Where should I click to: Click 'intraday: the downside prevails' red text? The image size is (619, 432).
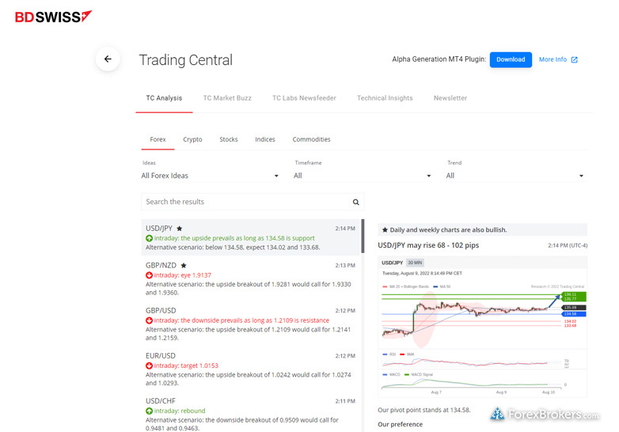point(241,320)
